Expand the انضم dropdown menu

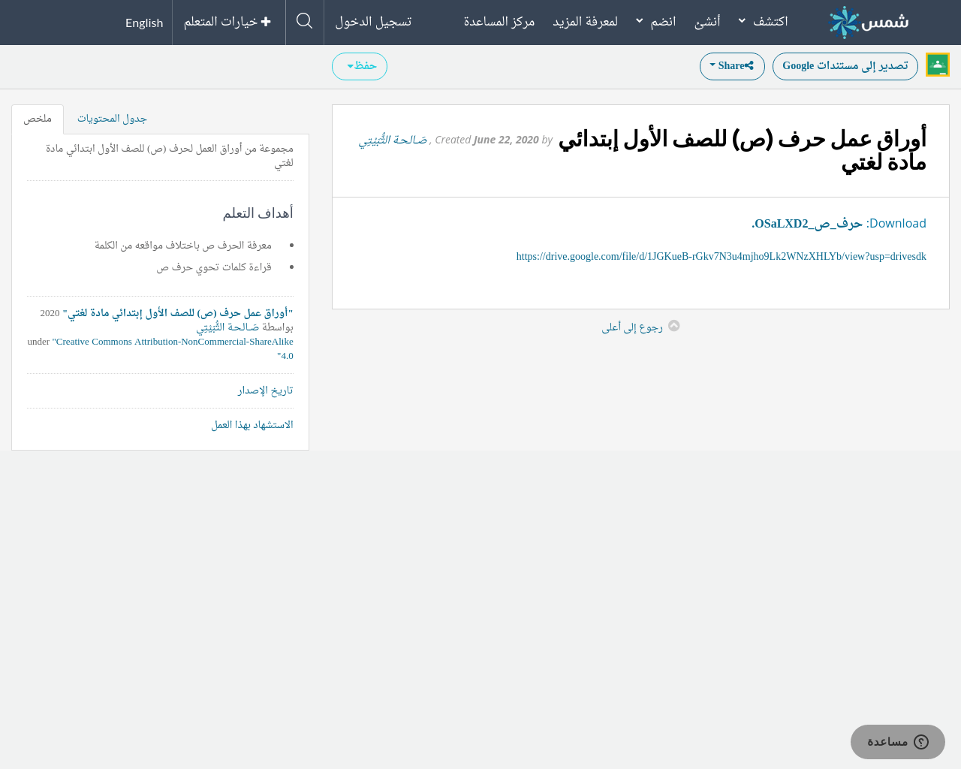[656, 21]
